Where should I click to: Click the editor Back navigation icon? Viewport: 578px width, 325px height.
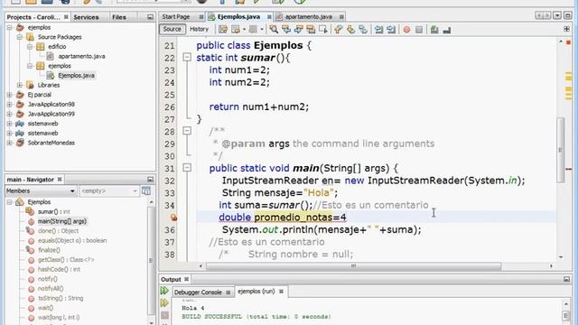(x=236, y=30)
